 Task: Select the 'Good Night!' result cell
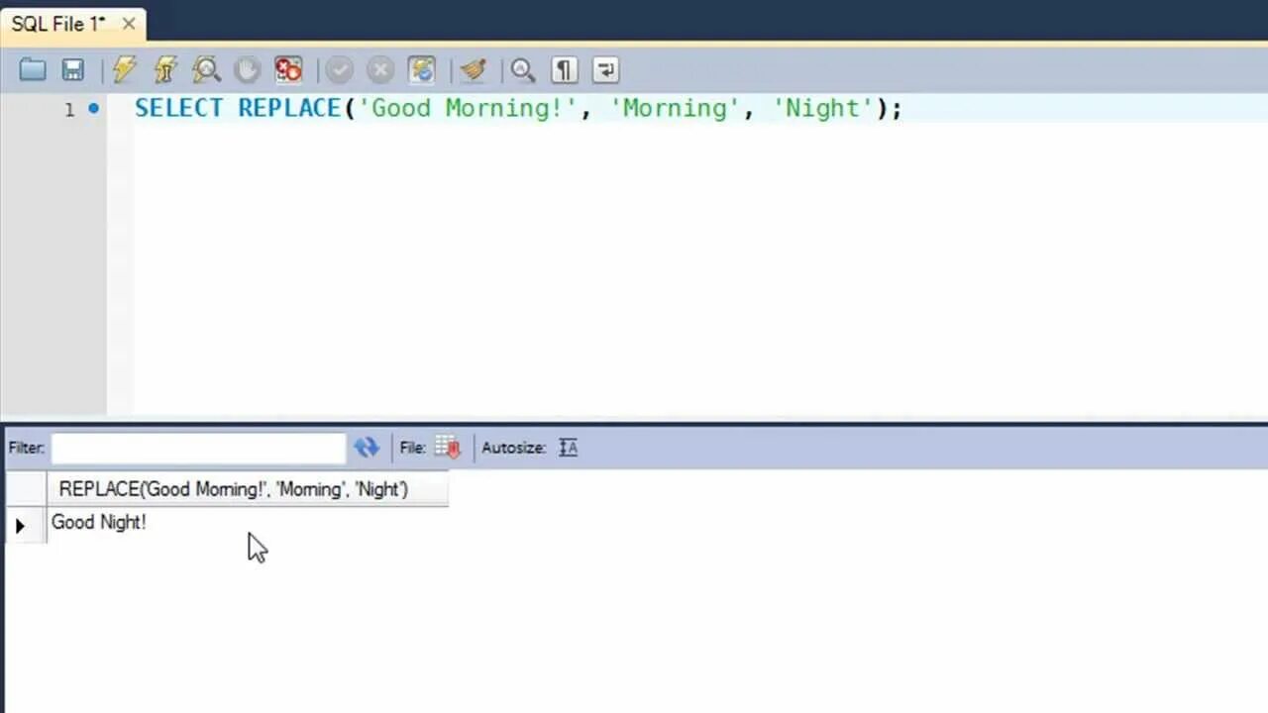248,523
